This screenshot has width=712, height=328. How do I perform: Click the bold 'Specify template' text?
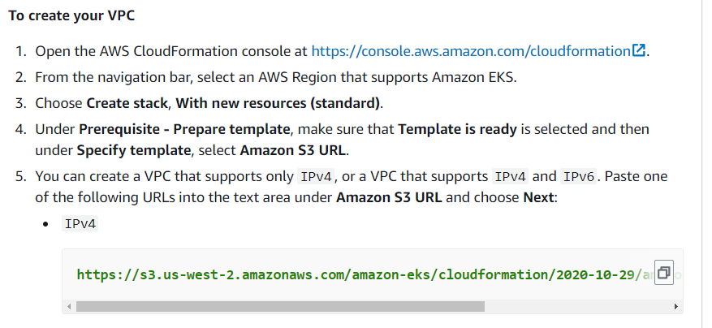coord(134,150)
